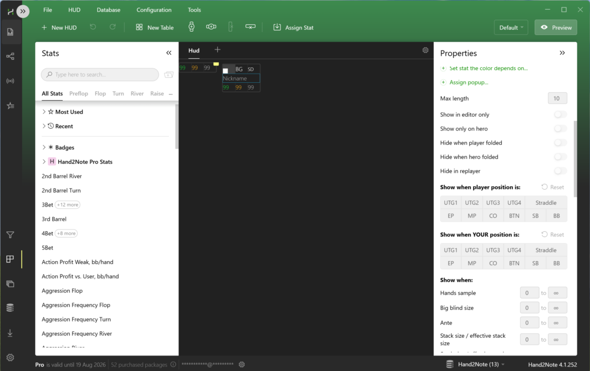Click the Redo arrow in toolbar

tap(112, 27)
